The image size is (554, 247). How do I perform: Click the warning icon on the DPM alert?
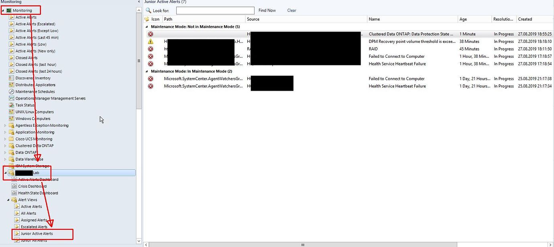(x=150, y=41)
